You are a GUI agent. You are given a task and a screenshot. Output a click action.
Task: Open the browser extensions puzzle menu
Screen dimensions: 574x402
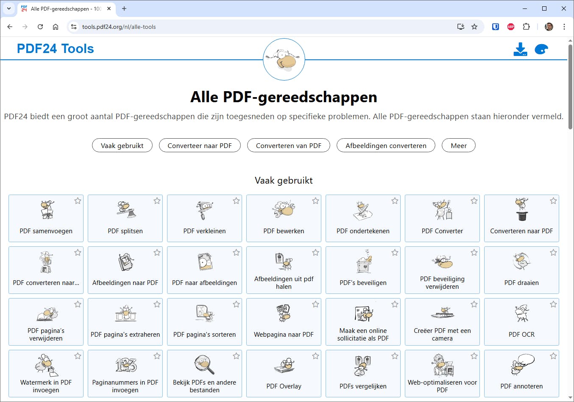[x=526, y=27]
